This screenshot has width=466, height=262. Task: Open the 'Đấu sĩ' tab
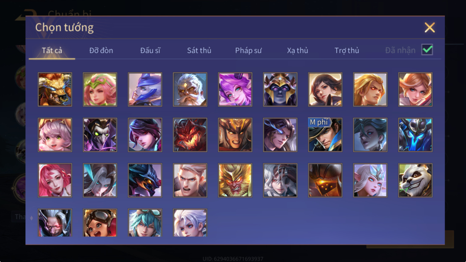[x=150, y=51]
